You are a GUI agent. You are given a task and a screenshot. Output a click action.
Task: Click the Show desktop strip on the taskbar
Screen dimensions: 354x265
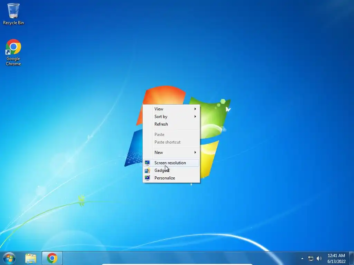(352, 258)
